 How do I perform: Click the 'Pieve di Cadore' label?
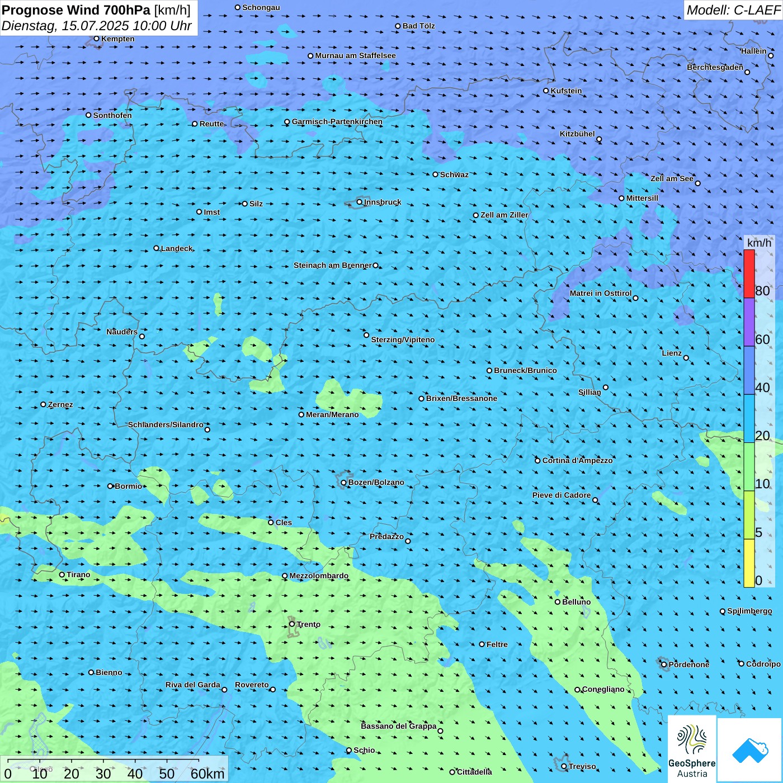click(562, 495)
